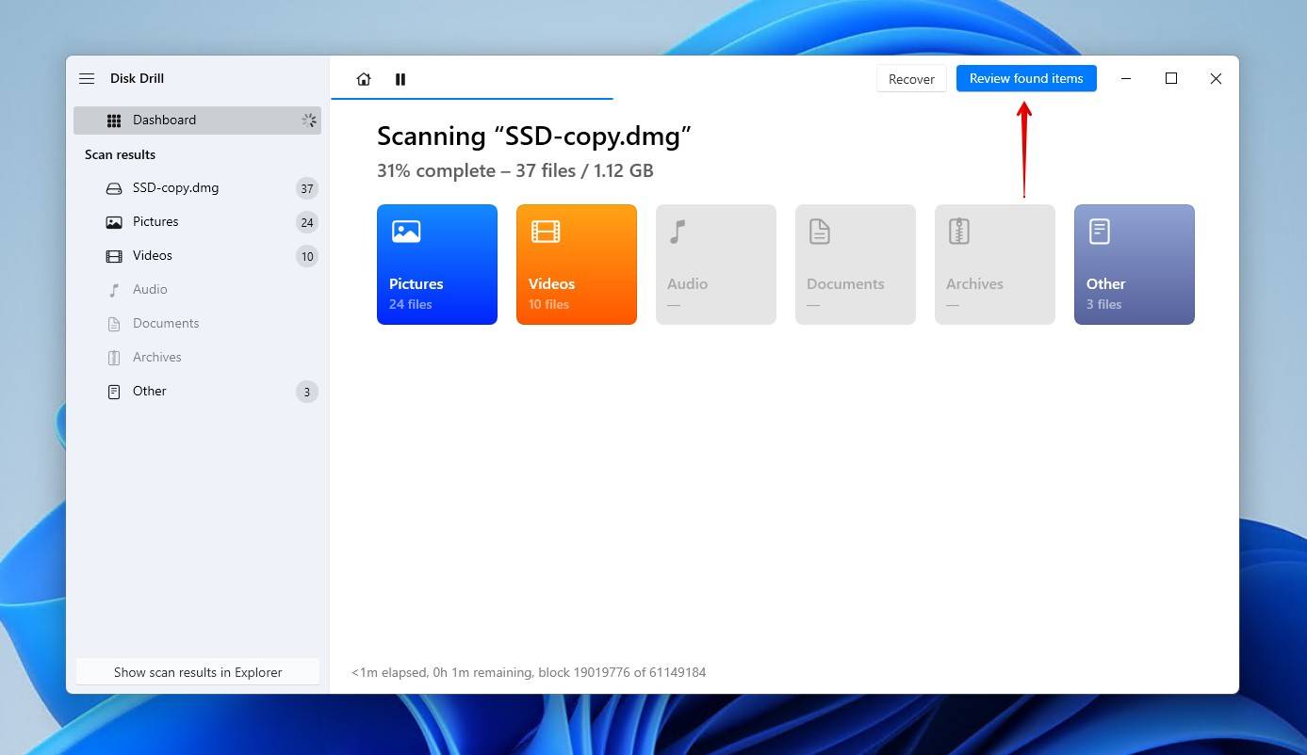Viewport: 1307px width, 755px height.
Task: Click the Audio note icon in the sidebar
Action: [114, 290]
